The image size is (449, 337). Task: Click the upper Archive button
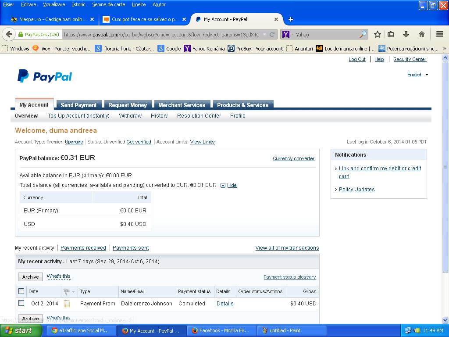(x=31, y=277)
